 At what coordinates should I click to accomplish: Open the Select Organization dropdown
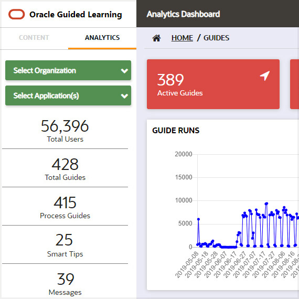(68, 70)
